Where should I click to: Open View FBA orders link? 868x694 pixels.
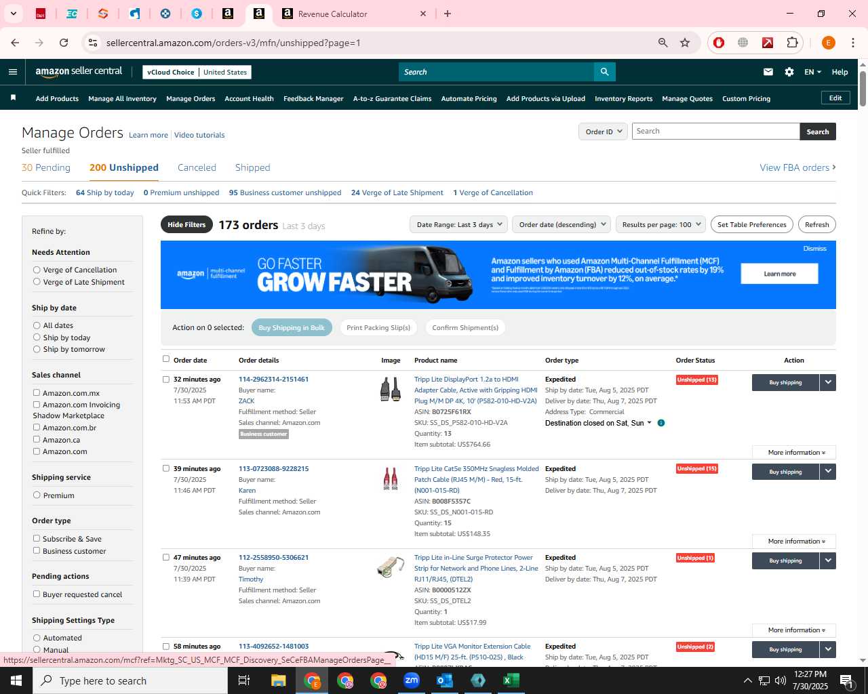click(x=797, y=167)
